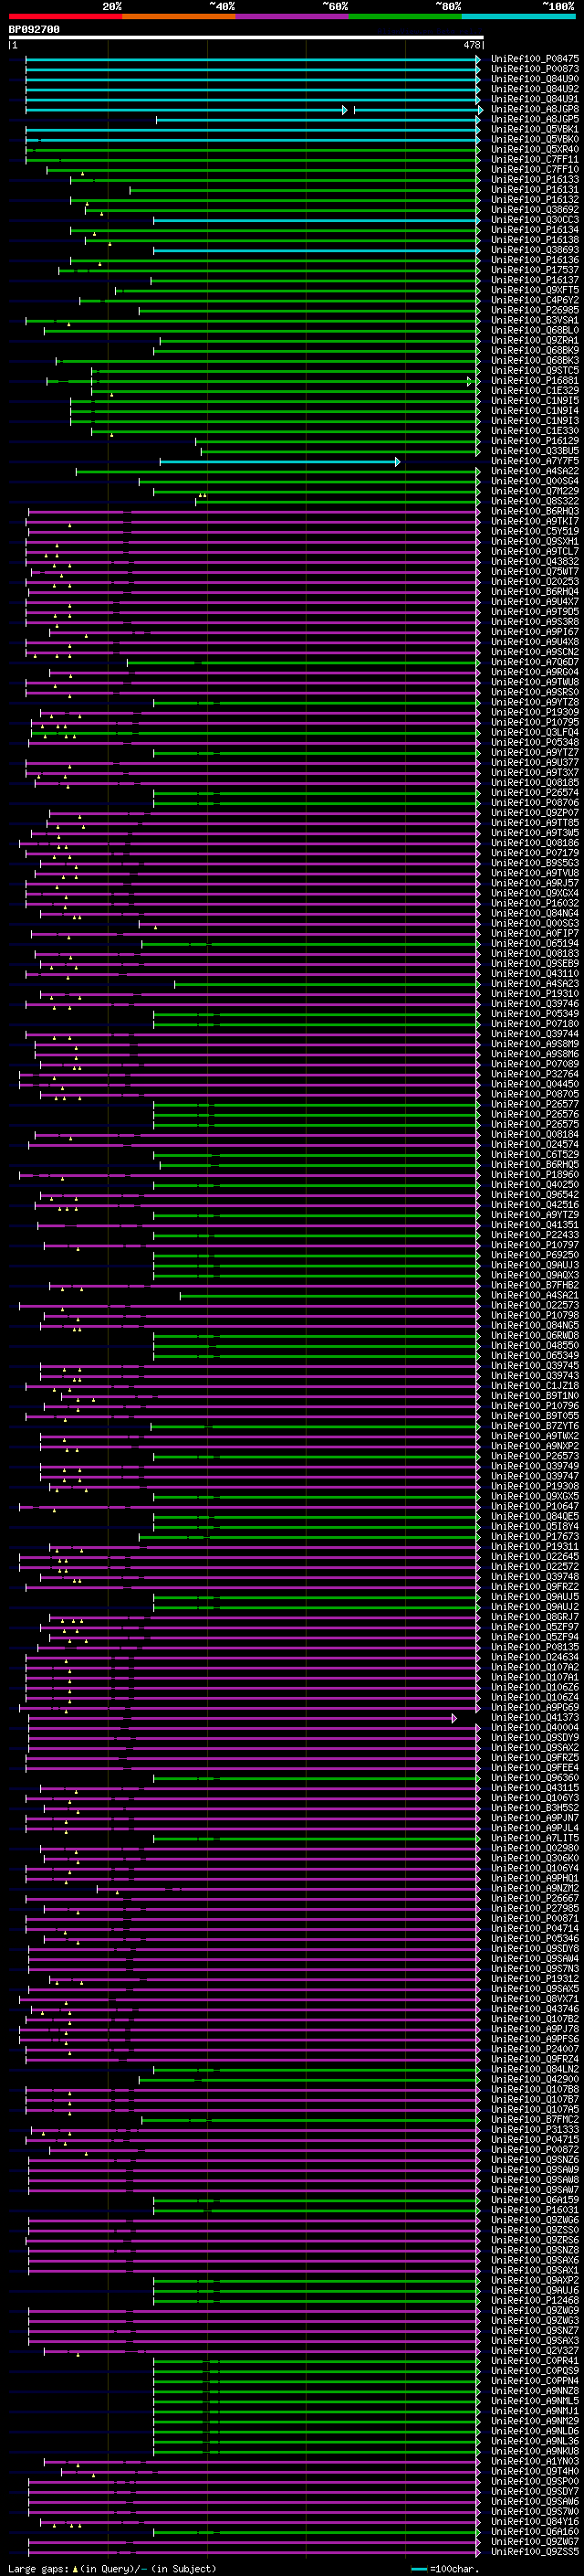
Task: Open the UniRef100_A8JGP8 hit label
Action: click(534, 109)
